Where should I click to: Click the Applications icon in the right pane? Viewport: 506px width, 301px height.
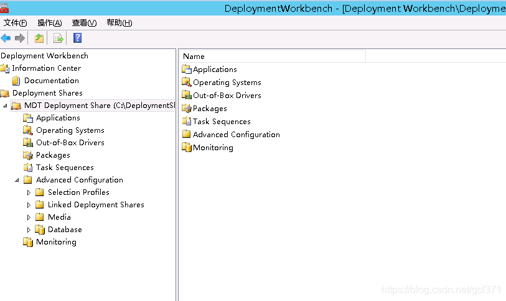(187, 70)
